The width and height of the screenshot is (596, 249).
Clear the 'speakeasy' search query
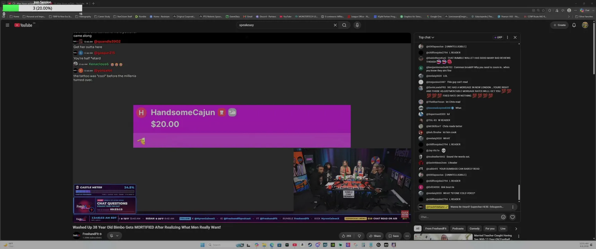pyautogui.click(x=335, y=25)
